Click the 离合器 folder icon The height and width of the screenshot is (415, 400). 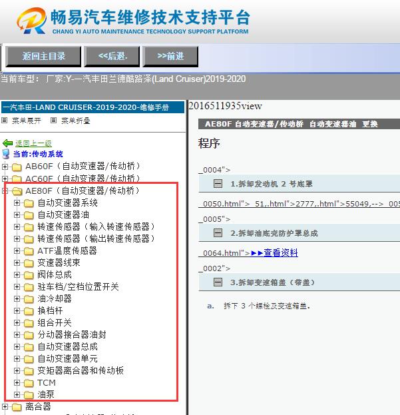click(17, 407)
